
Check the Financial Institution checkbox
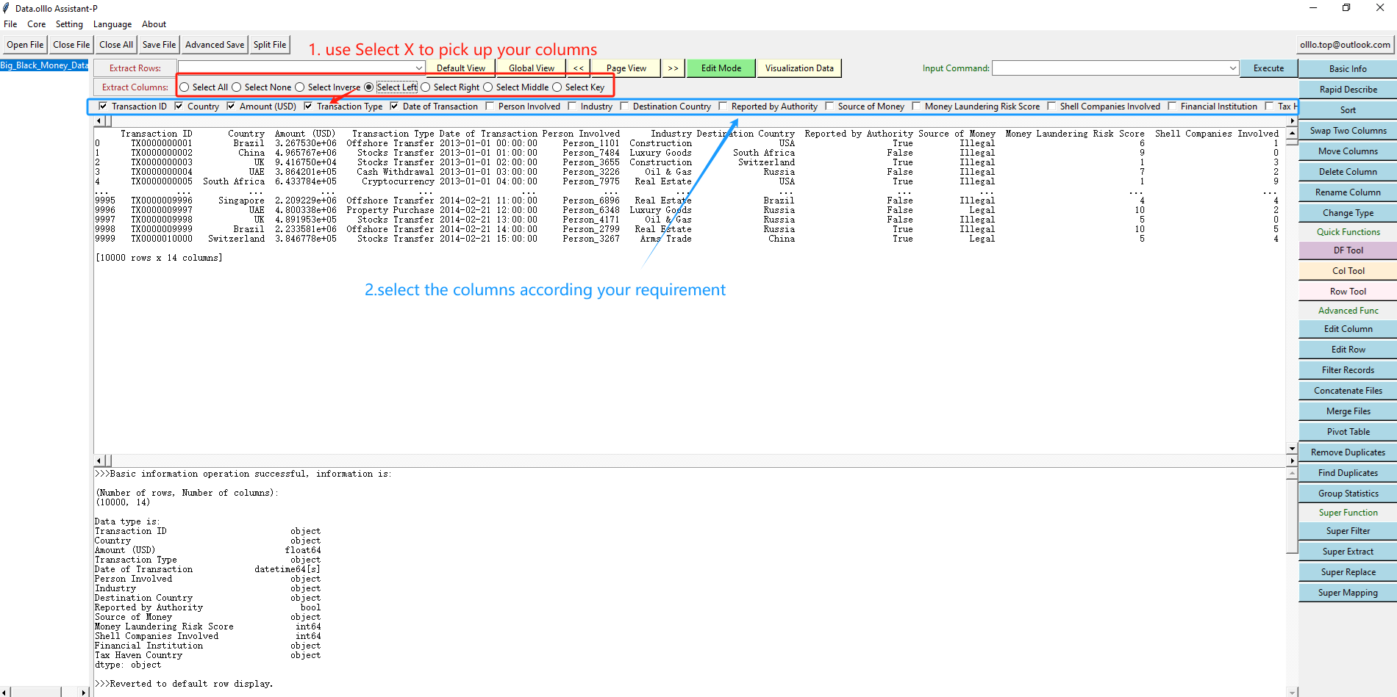click(x=1172, y=106)
